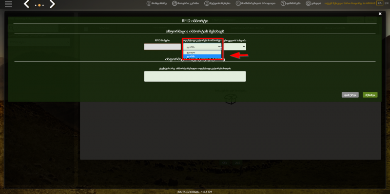Click the CSV export link behind dialog
Image resolution: width=390 pixels, height=194 pixels.
[x=225, y=163]
